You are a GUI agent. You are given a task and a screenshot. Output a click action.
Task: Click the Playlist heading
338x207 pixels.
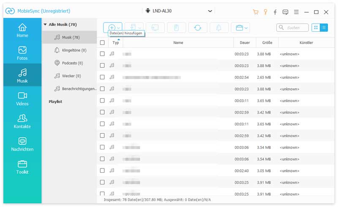coord(55,102)
